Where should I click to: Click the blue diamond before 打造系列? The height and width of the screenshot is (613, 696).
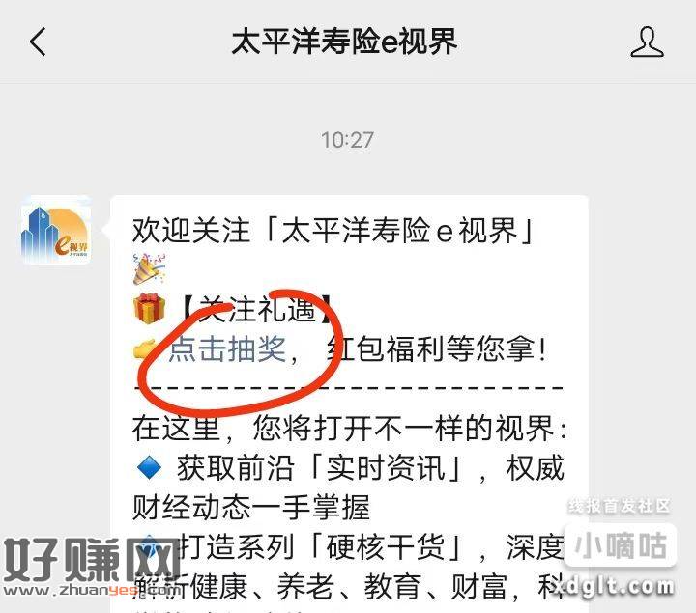tap(149, 547)
